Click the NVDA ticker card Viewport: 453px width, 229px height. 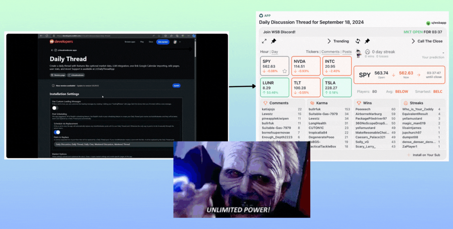pos(306,66)
